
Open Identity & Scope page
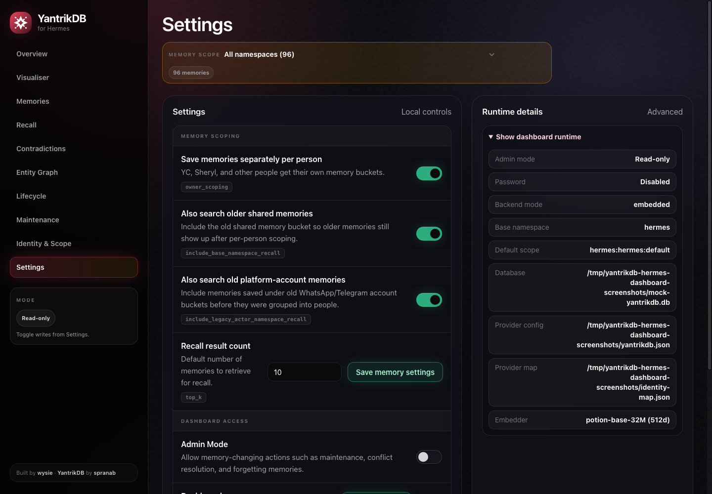coord(74,244)
